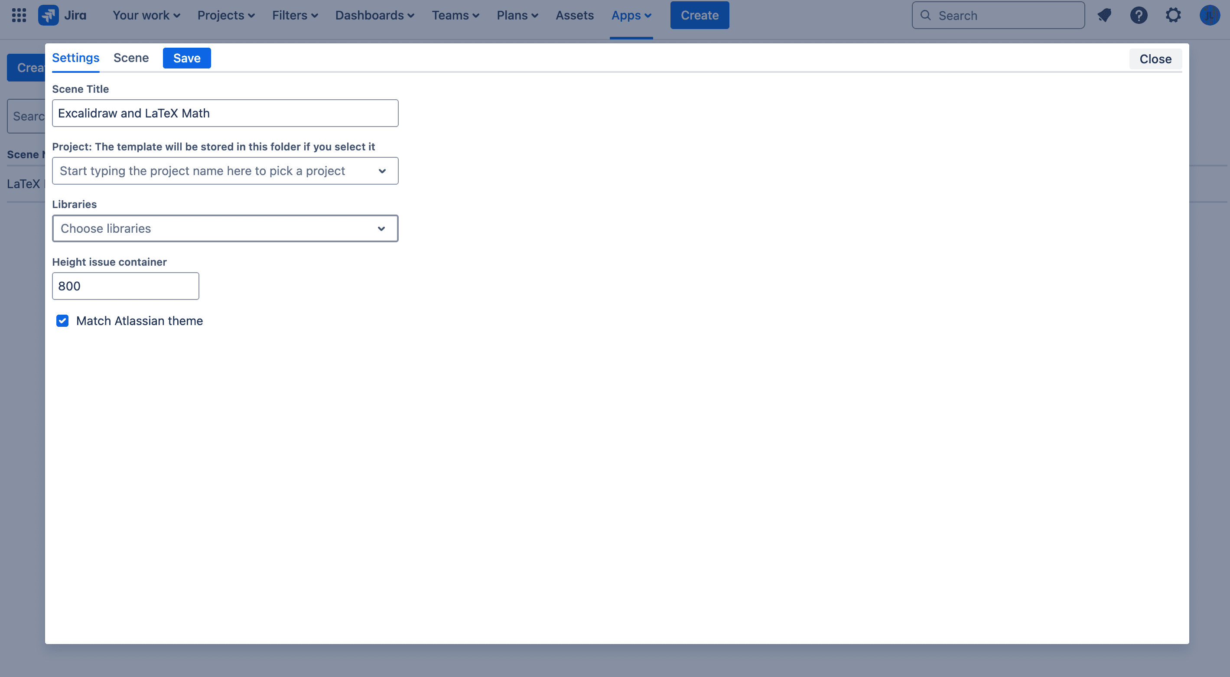Click the magnifier icon in the top search box

[x=925, y=15]
